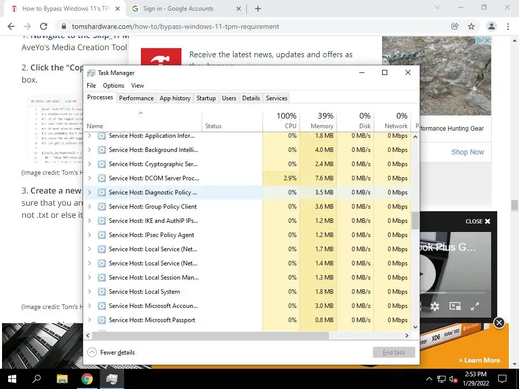Select Service Host: Local System row

pos(247,292)
